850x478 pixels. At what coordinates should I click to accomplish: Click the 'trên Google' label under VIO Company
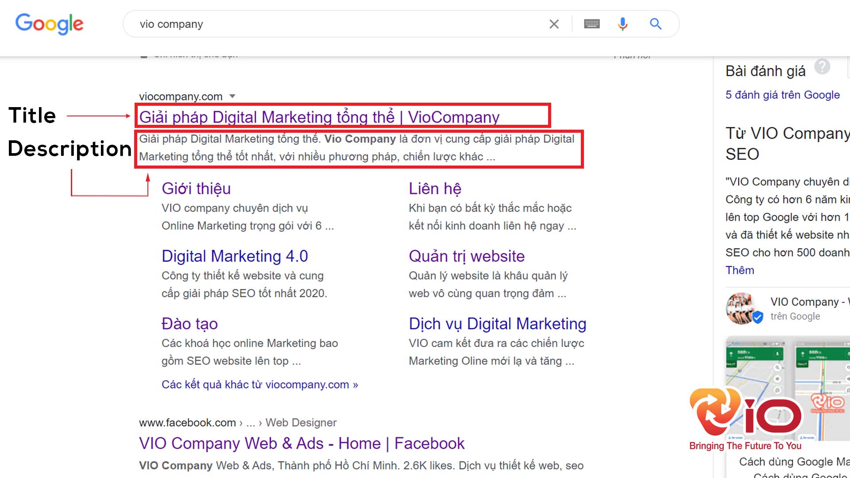pyautogui.click(x=795, y=316)
